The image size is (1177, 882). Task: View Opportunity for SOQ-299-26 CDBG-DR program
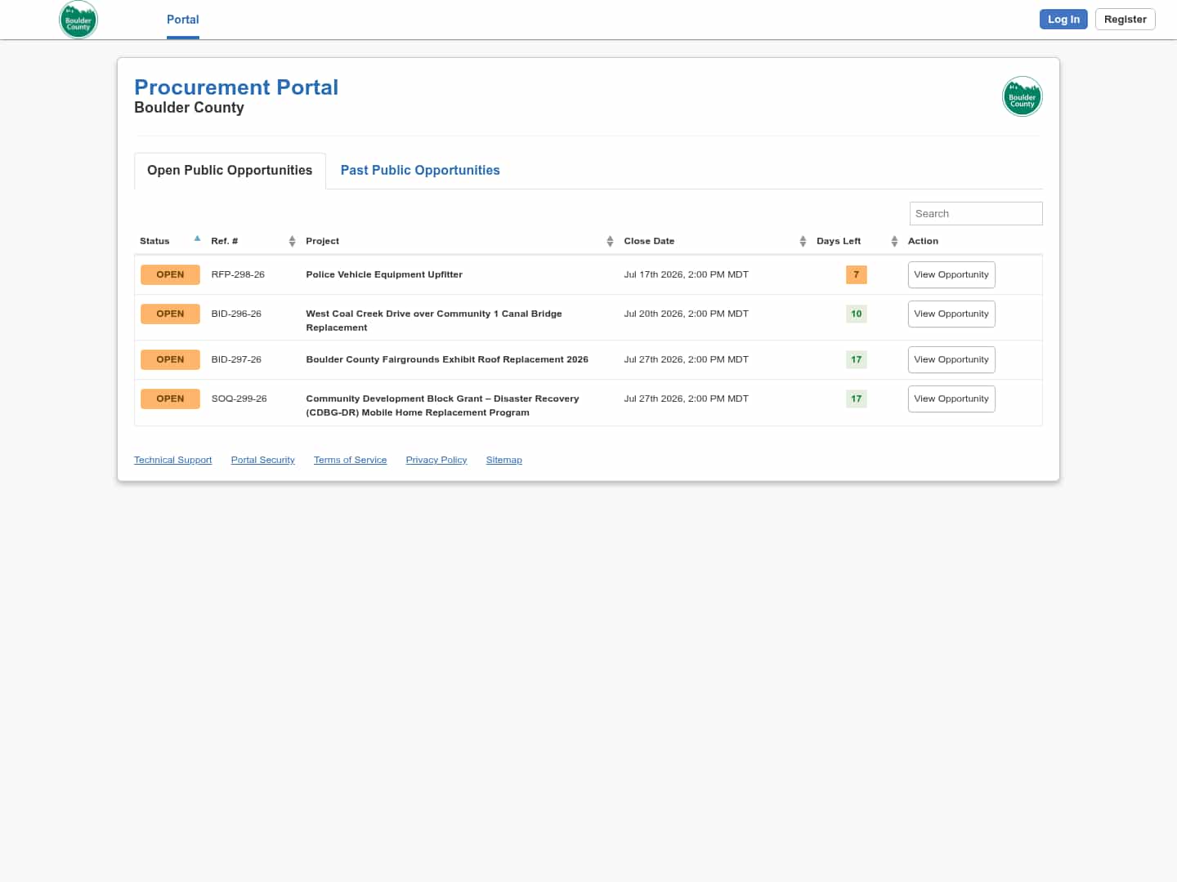pos(951,399)
